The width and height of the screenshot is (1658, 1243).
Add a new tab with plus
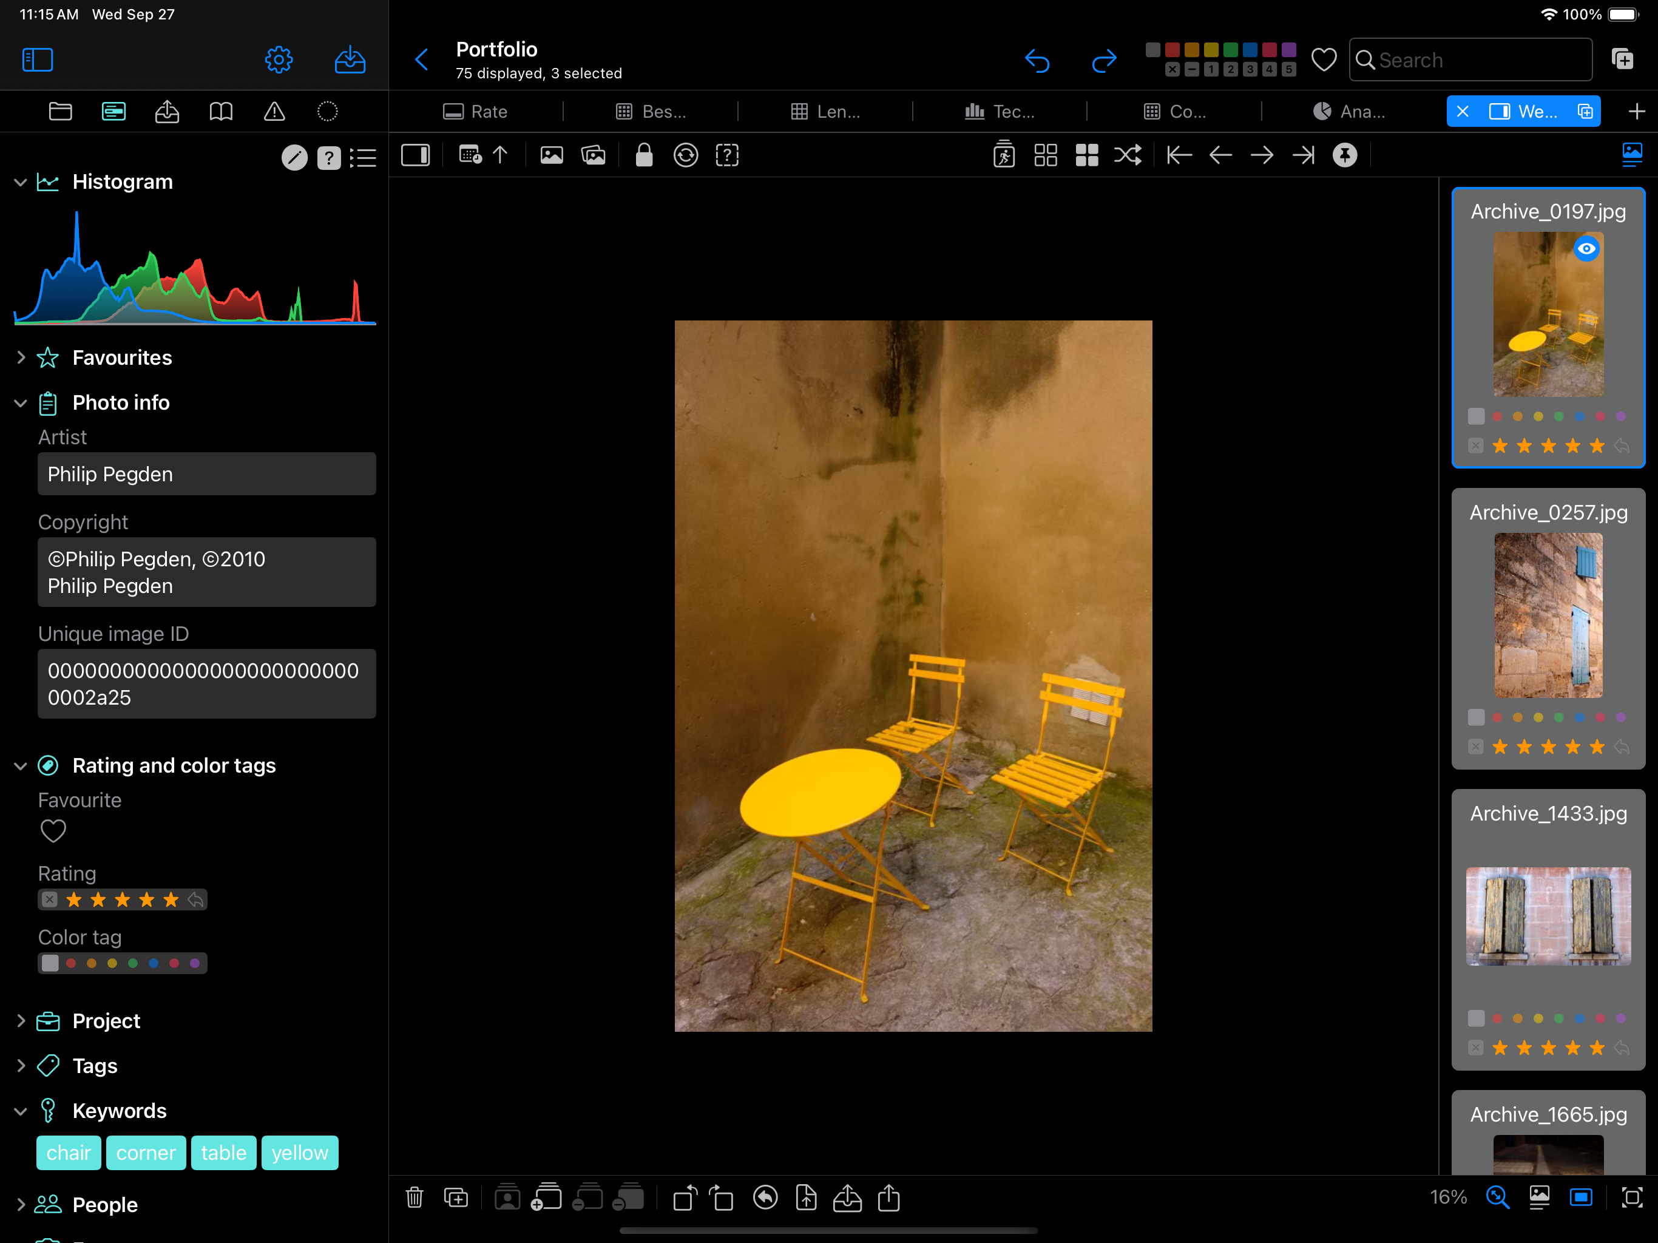point(1637,112)
